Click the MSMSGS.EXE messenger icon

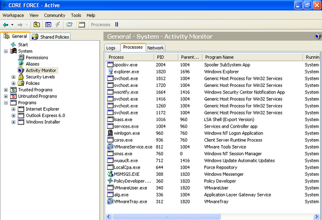click(x=110, y=174)
